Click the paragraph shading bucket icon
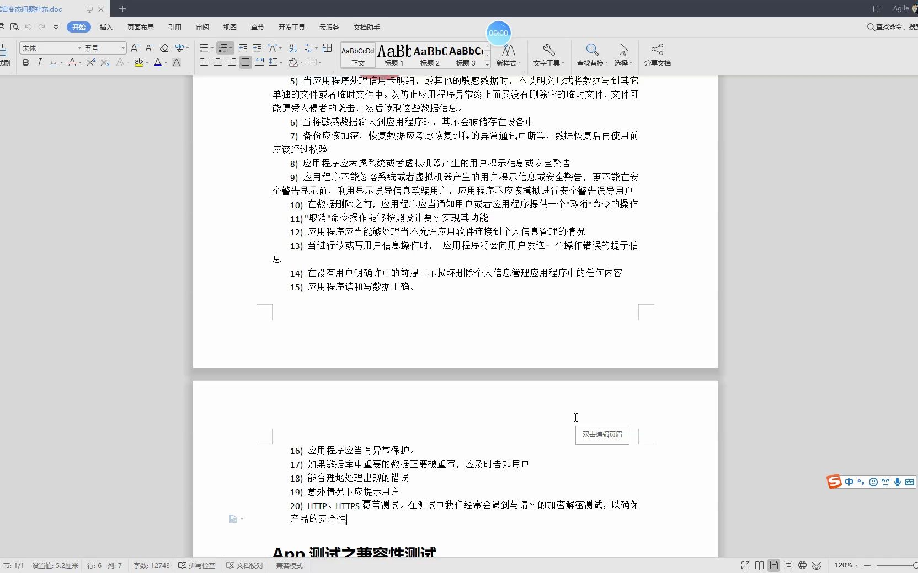The image size is (918, 573). (293, 63)
